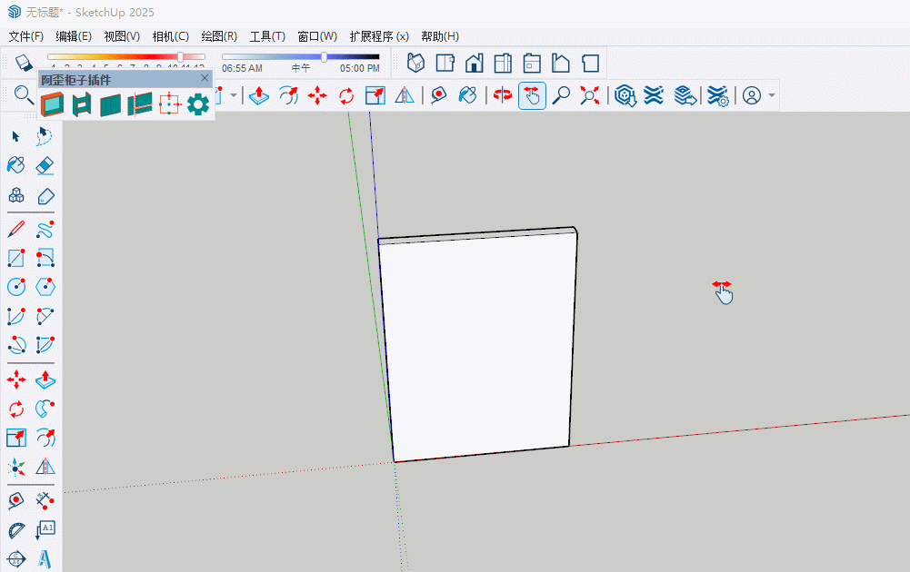Expand the account profile dropdown arrow
This screenshot has width=910, height=572.
tap(772, 95)
